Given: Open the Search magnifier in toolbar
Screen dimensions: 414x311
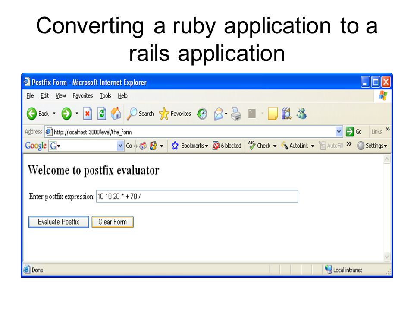Looking at the screenshot, I should (132, 114).
